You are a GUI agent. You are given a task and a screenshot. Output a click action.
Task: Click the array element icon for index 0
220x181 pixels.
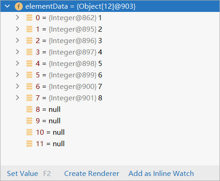29,18
